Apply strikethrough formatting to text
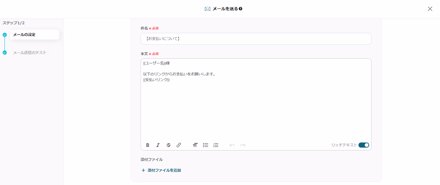This screenshot has height=185, width=440. tap(169, 145)
